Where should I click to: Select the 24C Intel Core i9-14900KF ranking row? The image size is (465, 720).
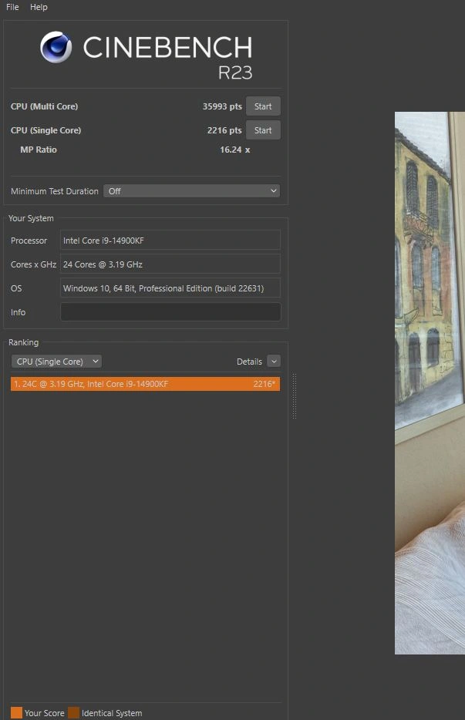pos(145,384)
